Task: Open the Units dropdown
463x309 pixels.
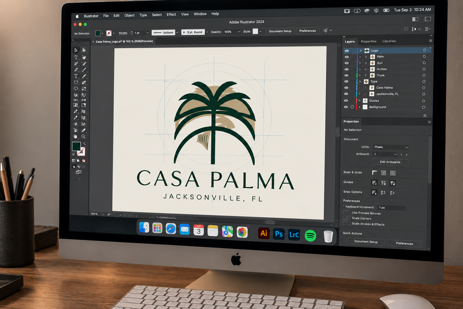Action: point(391,147)
